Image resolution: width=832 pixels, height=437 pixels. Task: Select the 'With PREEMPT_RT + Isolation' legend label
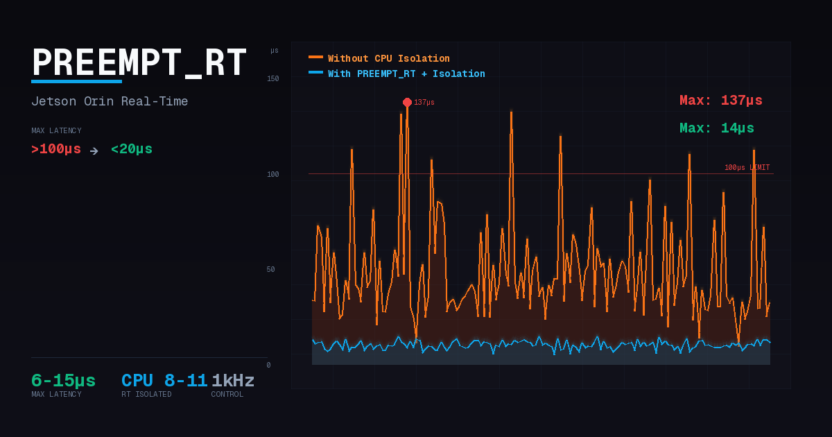(406, 74)
